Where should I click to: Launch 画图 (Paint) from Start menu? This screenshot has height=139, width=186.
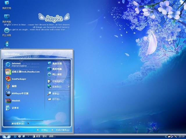coord(14,86)
